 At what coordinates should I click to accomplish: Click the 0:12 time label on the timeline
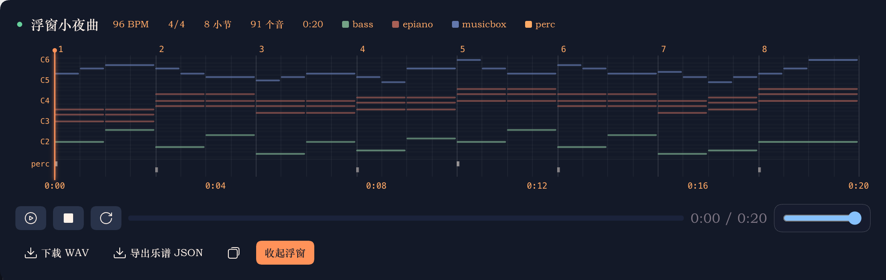537,186
